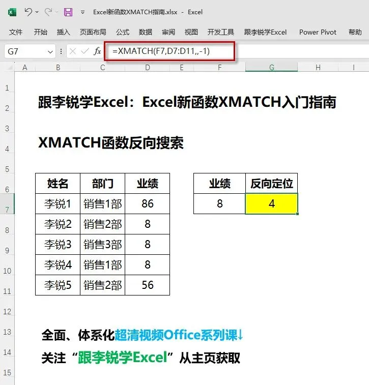
Task: Open Insert Function fx dialog
Action: [x=97, y=51]
